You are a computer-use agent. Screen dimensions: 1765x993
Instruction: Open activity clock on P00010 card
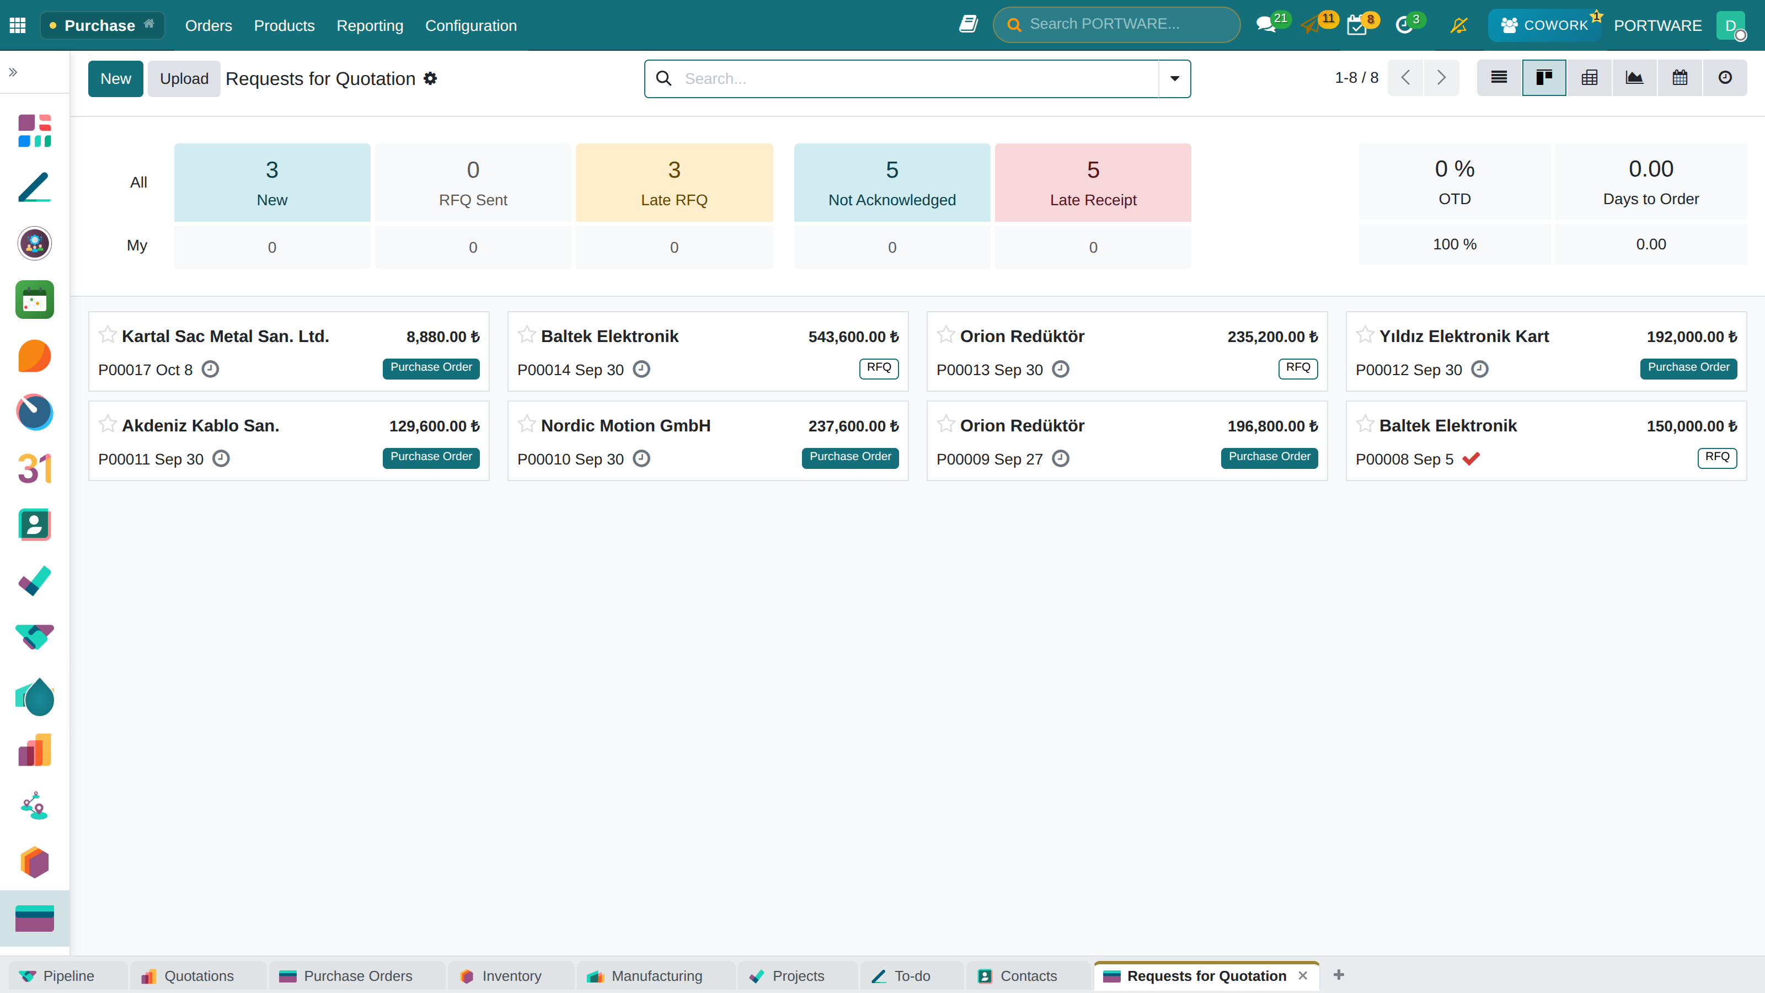(x=641, y=458)
